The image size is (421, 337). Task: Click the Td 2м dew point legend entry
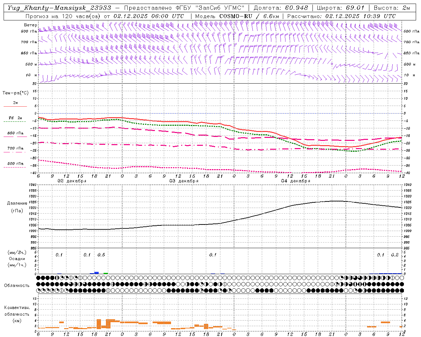15,118
